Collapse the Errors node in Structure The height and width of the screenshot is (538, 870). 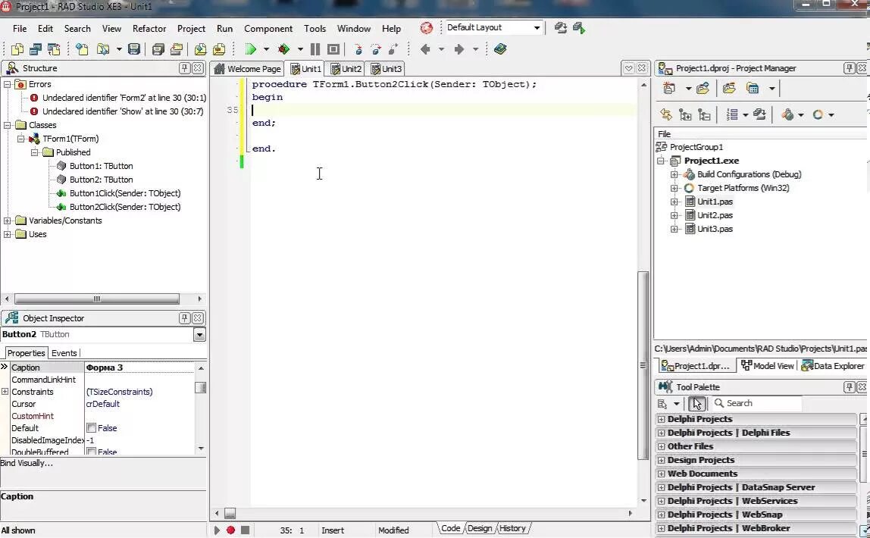(x=8, y=84)
